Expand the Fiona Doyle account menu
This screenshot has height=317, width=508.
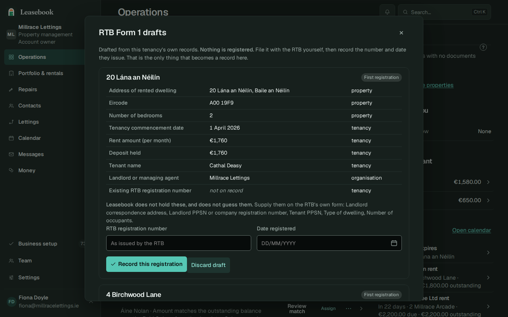tap(91, 302)
